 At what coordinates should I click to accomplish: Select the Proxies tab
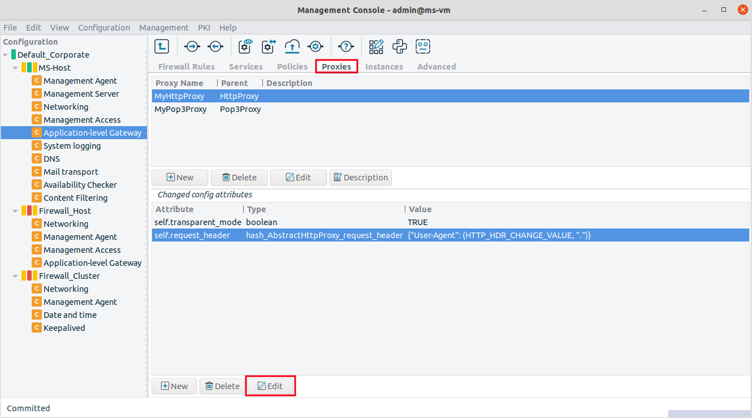[x=336, y=67]
